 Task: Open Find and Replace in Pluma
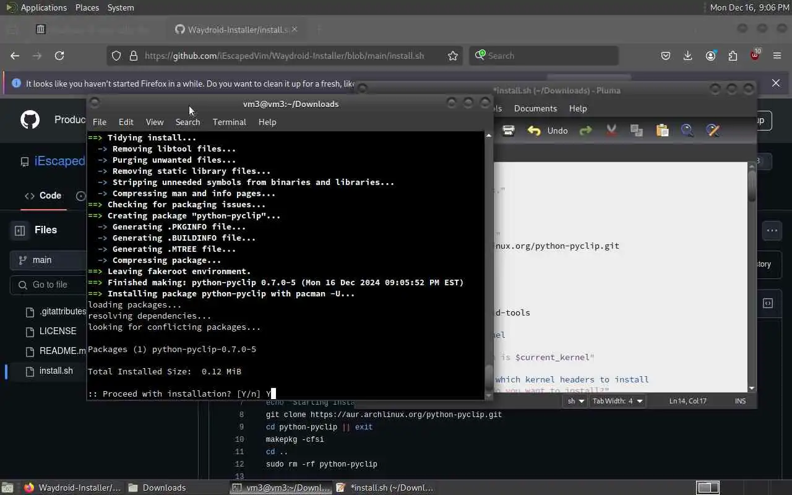pos(713,131)
